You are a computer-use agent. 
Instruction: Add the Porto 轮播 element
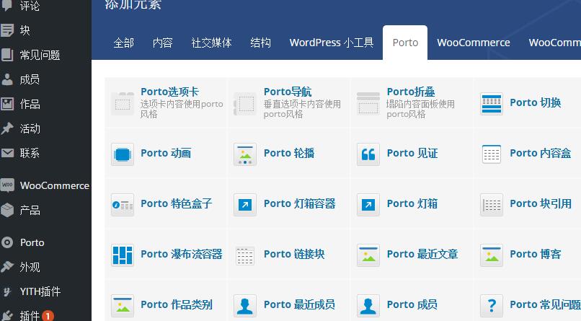point(289,154)
